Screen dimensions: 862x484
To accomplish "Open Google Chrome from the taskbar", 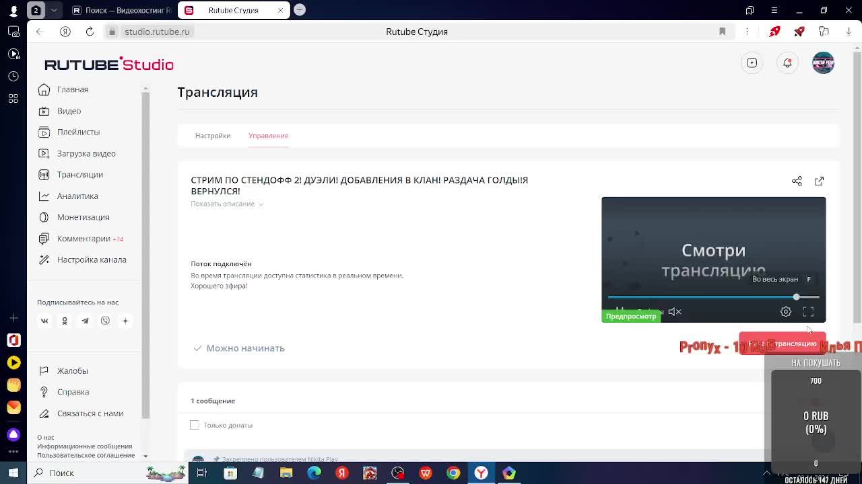I will point(453,473).
